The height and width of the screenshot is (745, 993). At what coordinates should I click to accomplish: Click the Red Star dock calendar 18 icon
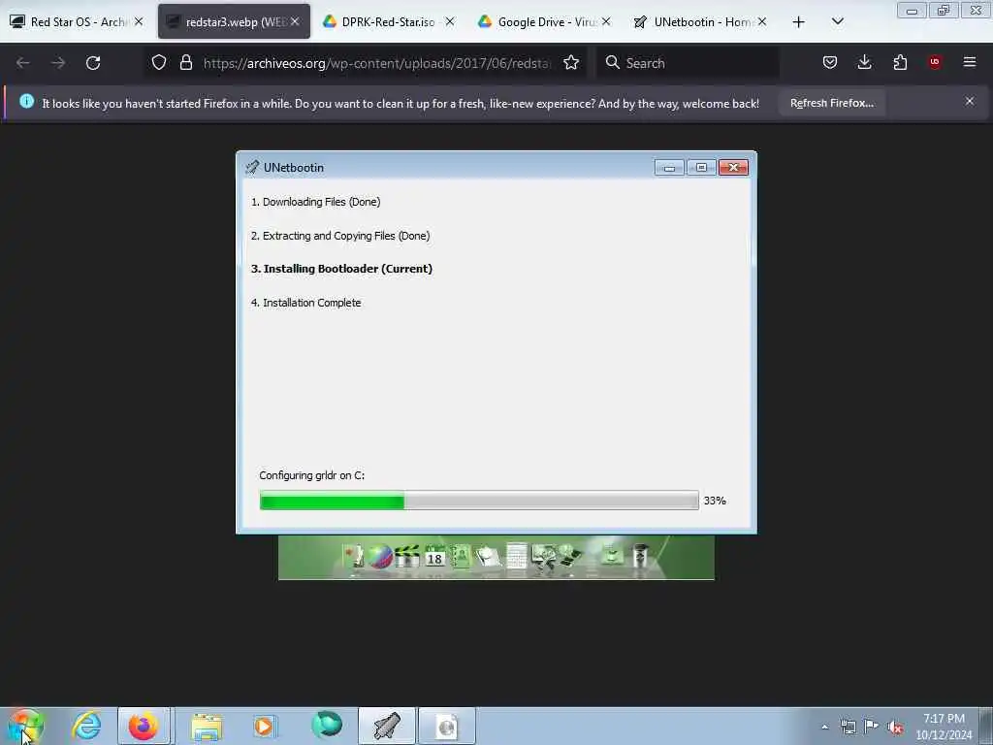[434, 556]
